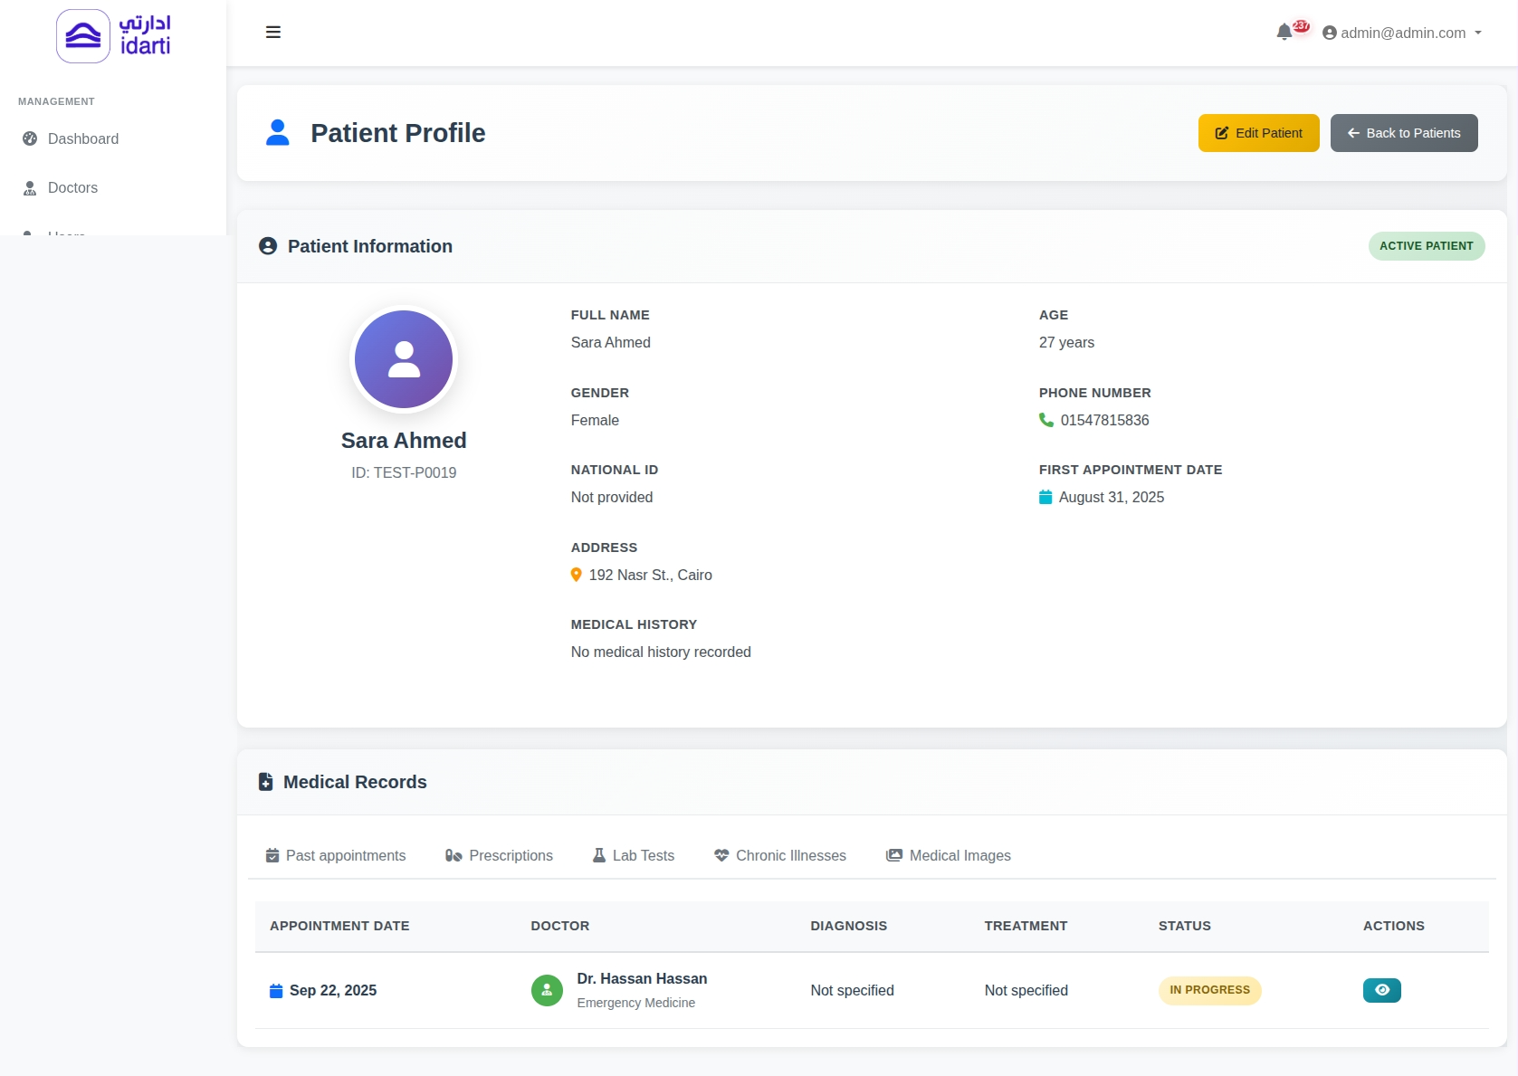Expand the admin@admin.com account dropdown
This screenshot has height=1076, width=1518.
tap(1402, 33)
